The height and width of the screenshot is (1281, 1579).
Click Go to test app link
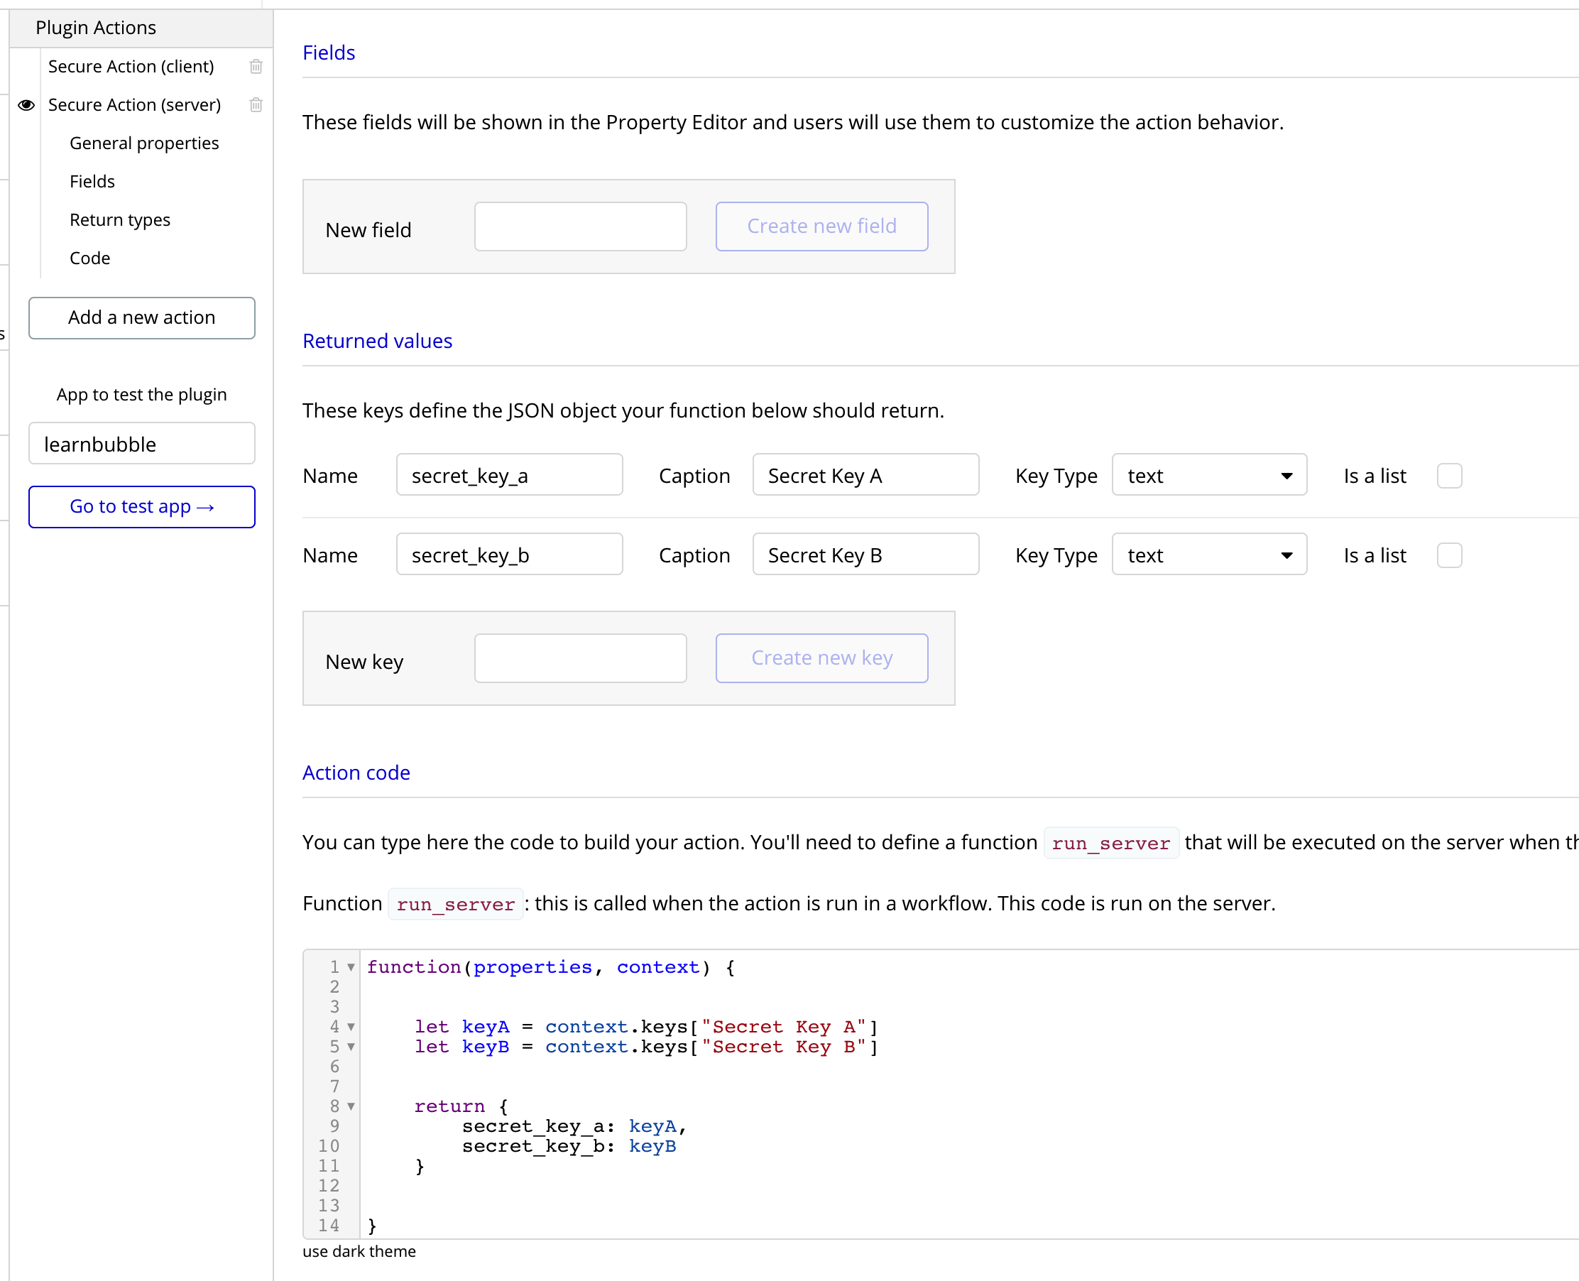[142, 507]
